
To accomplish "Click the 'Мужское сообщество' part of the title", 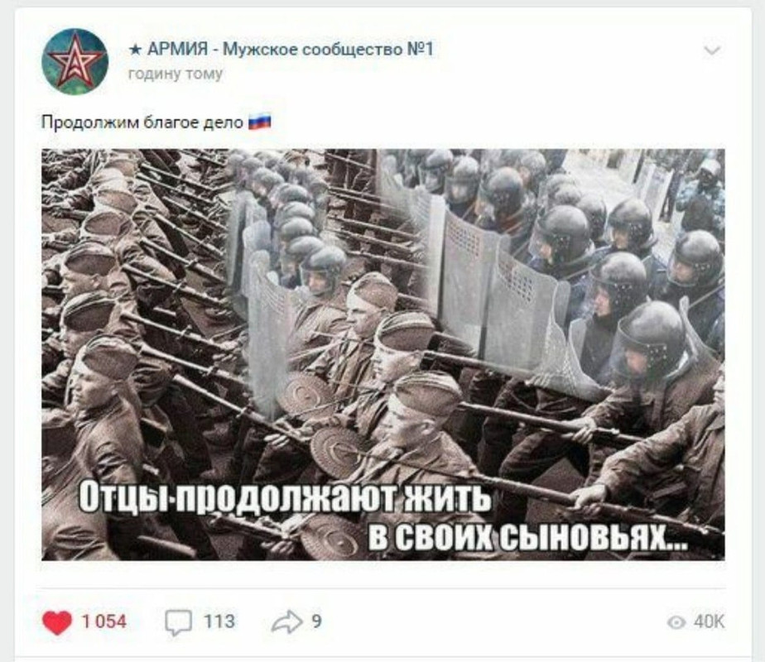I will point(313,49).
